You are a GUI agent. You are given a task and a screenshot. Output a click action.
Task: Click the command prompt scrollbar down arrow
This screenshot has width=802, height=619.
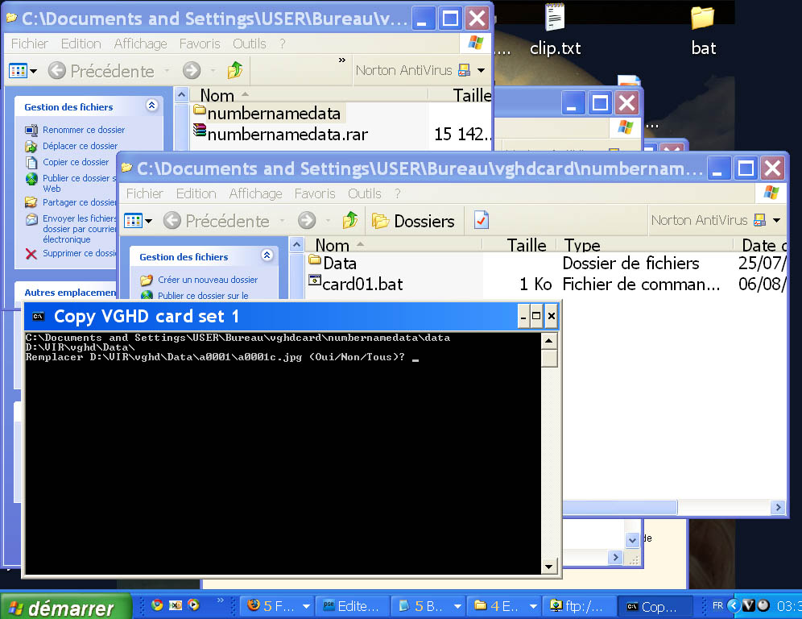(x=549, y=566)
